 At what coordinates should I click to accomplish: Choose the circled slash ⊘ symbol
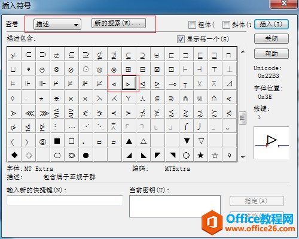[x=72, y=69]
